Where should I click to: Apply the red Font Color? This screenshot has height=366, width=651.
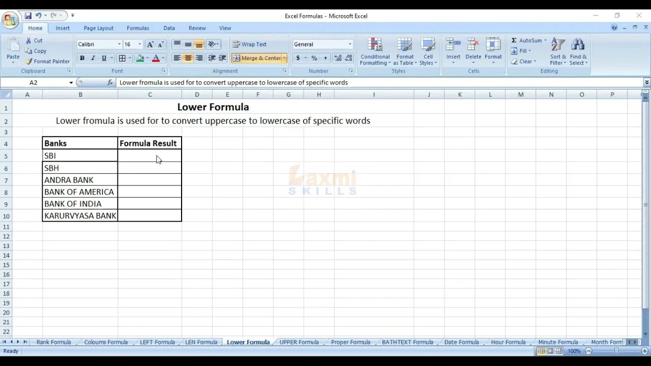tap(156, 58)
